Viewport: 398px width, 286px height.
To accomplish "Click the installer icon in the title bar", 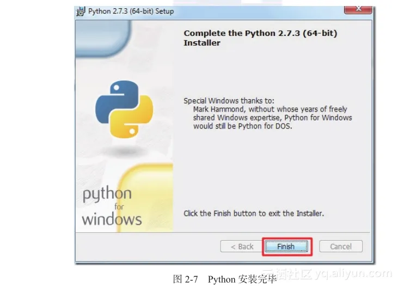I will pyautogui.click(x=81, y=11).
